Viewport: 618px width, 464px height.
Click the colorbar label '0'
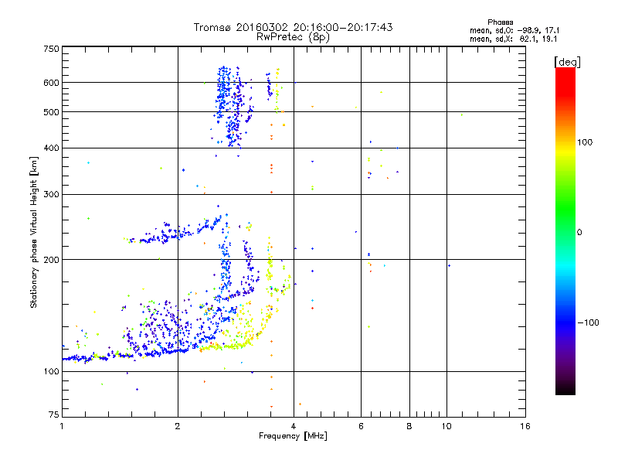[579, 233]
